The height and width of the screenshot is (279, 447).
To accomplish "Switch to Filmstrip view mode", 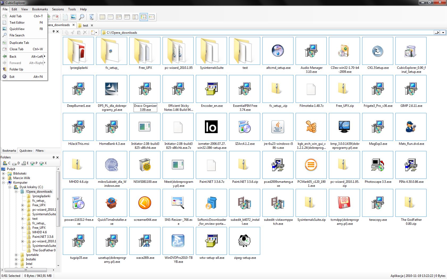I will (x=152, y=17).
